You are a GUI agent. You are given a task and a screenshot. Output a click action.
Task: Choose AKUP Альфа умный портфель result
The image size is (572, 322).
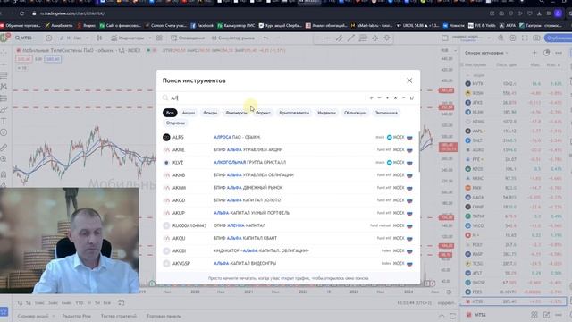(288, 213)
